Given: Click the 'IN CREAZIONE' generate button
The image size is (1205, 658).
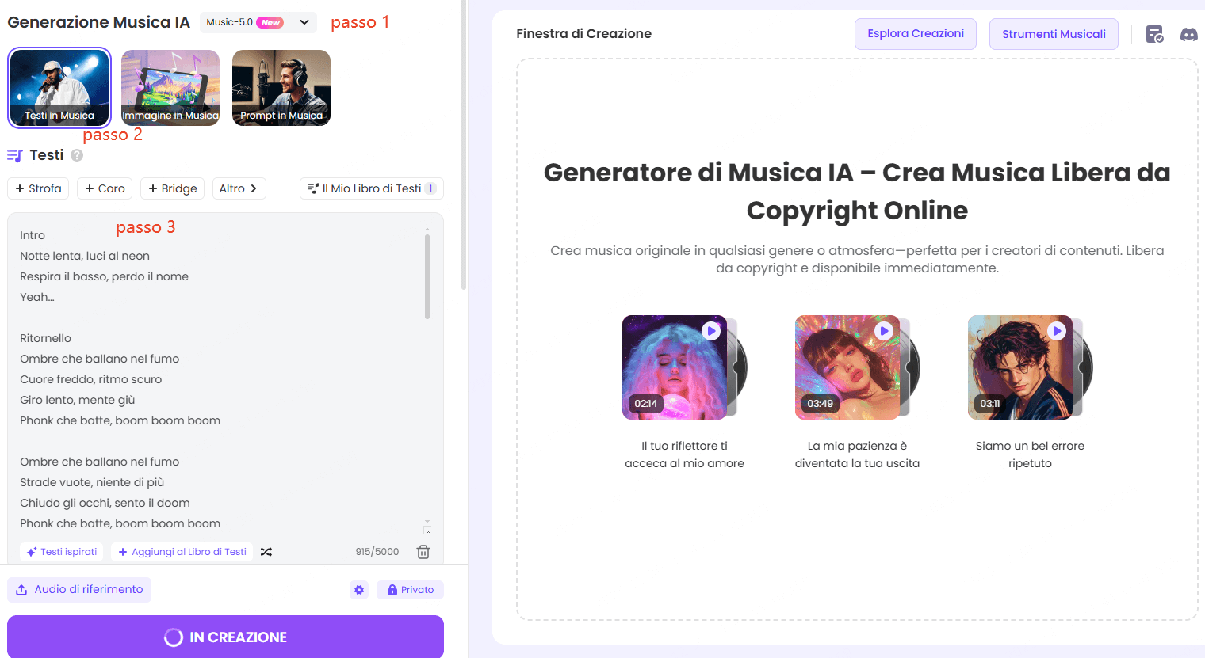Looking at the screenshot, I should (225, 637).
